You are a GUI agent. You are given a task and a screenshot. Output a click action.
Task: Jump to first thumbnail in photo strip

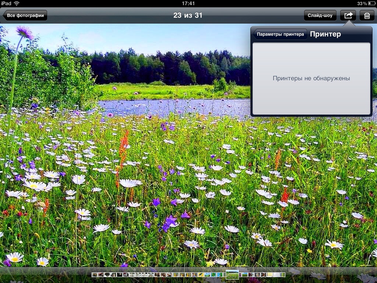pos(95,275)
